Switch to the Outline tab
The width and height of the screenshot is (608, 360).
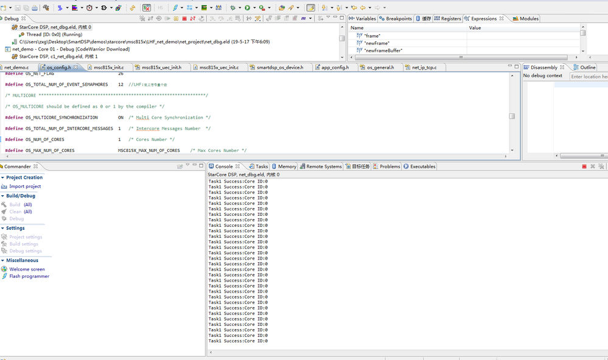coord(584,67)
